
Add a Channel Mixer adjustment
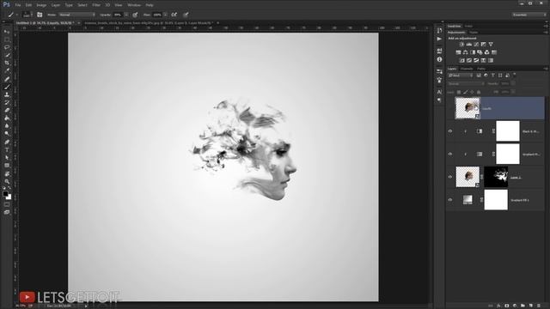tap(487, 52)
